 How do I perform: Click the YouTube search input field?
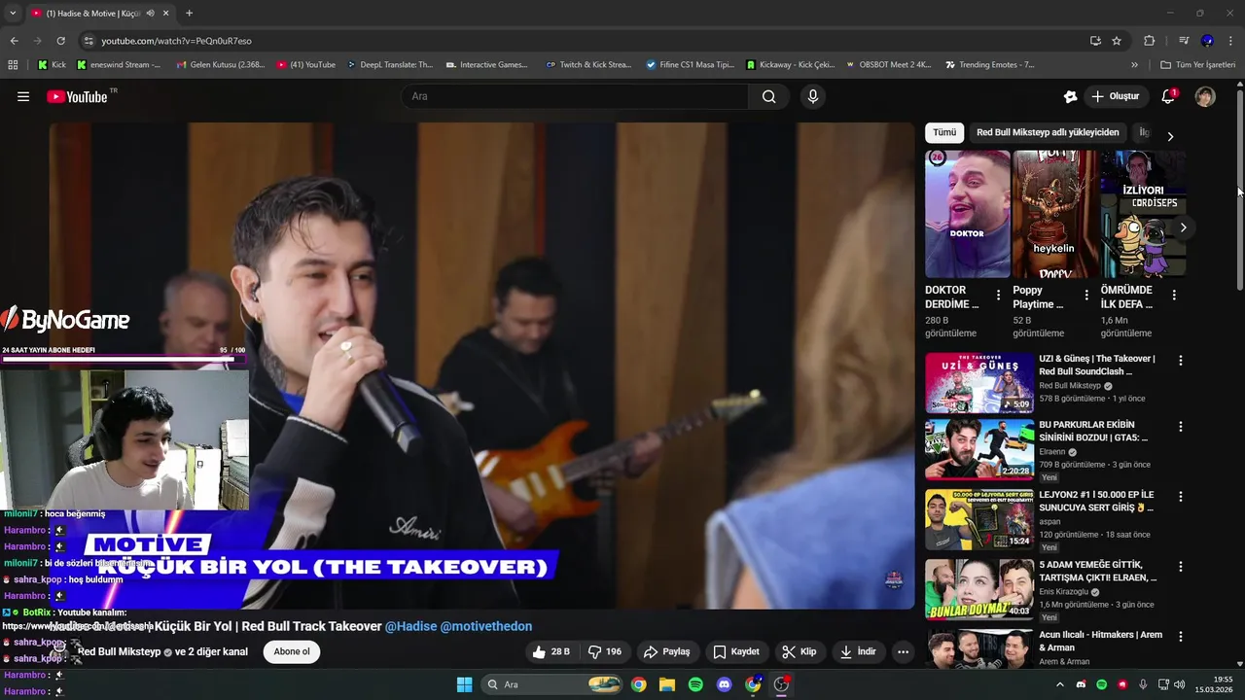click(x=575, y=96)
